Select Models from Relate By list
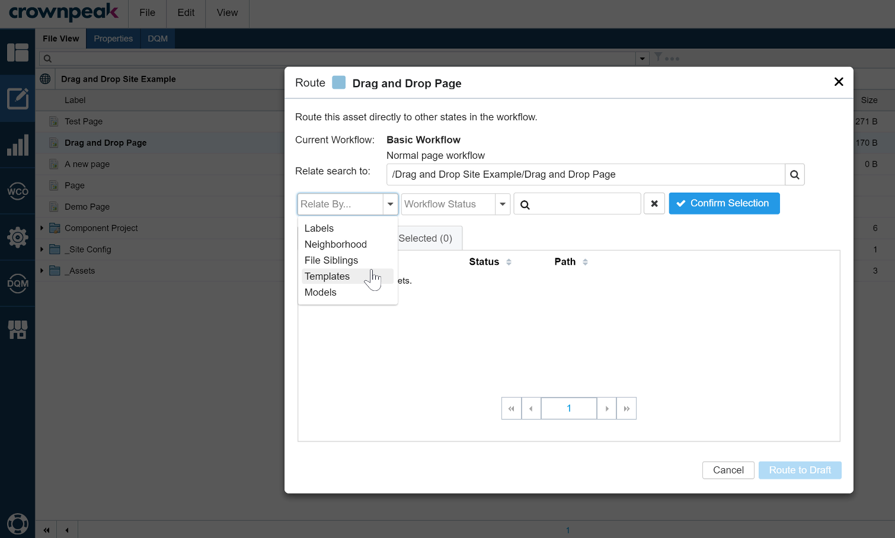895x538 pixels. [347, 292]
